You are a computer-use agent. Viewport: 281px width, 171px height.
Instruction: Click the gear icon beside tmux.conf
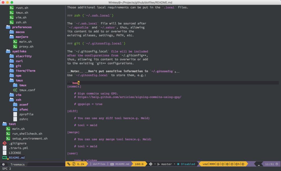click(x=15, y=90)
